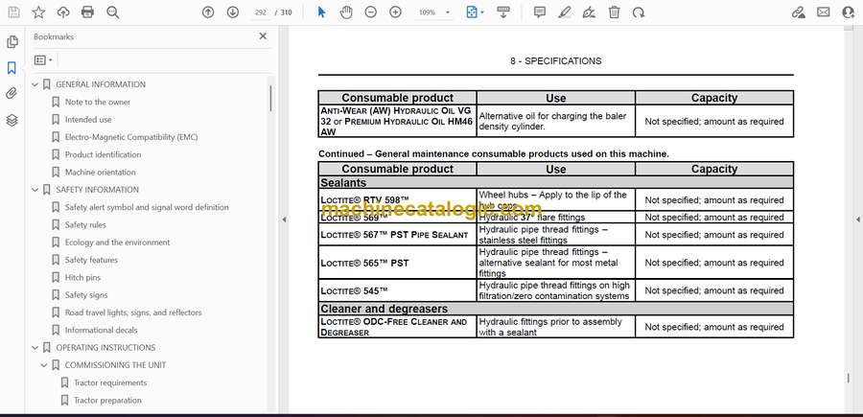The width and height of the screenshot is (863, 417).
Task: Open the Layers panel
Action: click(x=12, y=120)
